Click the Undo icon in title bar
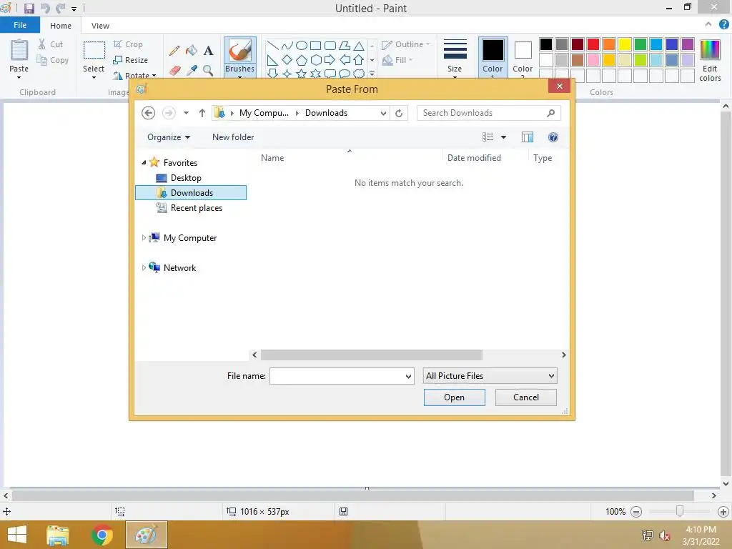732x549 pixels. (x=45, y=9)
